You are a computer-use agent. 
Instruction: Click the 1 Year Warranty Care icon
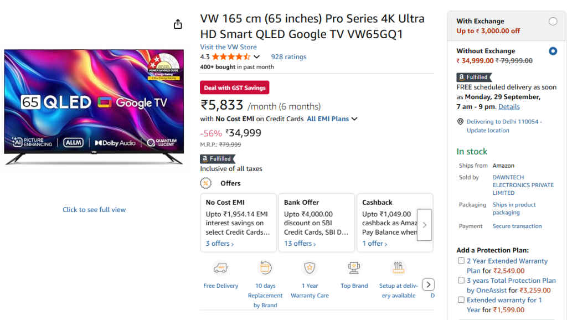(310, 269)
